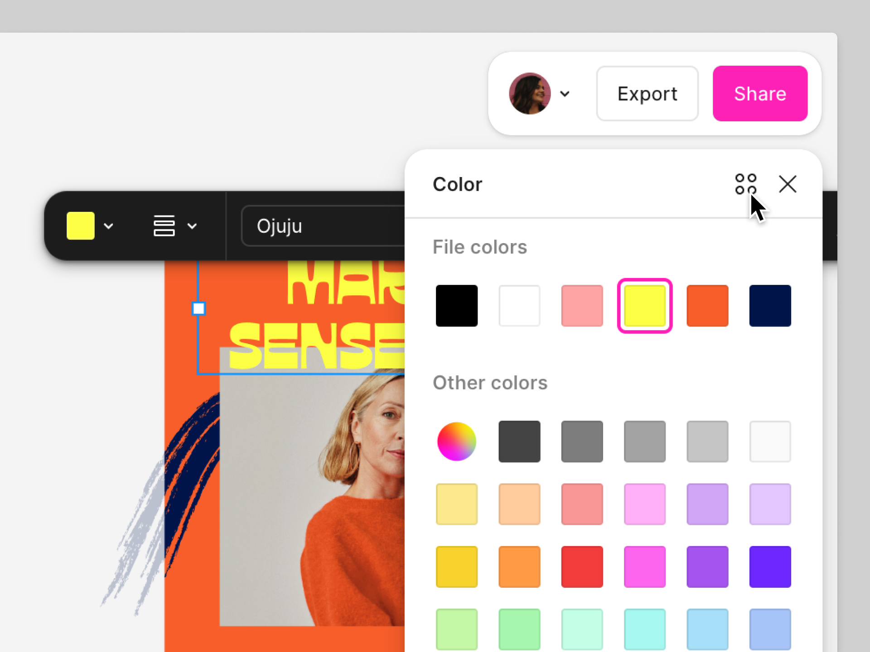This screenshot has height=652, width=870.
Task: Click the text box selection corner handle
Action: coord(198,308)
